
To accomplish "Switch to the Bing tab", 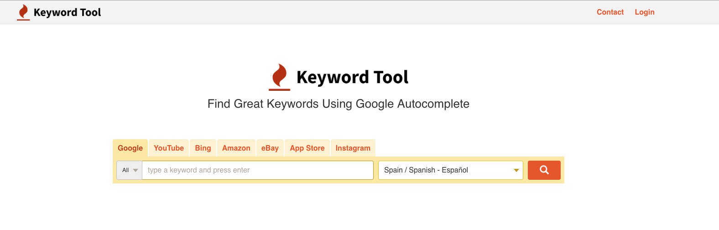I will [x=203, y=148].
